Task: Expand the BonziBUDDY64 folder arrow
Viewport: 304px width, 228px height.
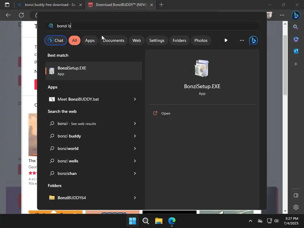Action: (x=135, y=198)
